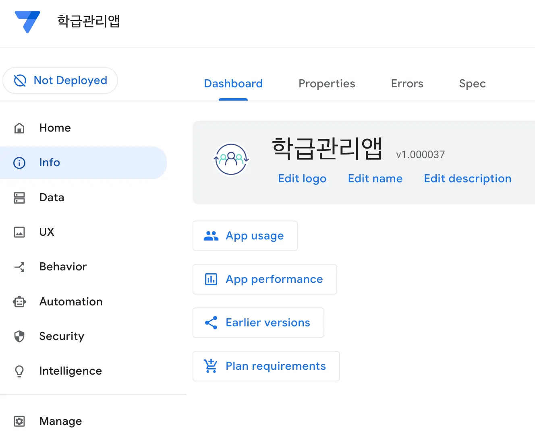535x441 pixels.
Task: Click the Not Deployed status button
Action: (x=60, y=80)
